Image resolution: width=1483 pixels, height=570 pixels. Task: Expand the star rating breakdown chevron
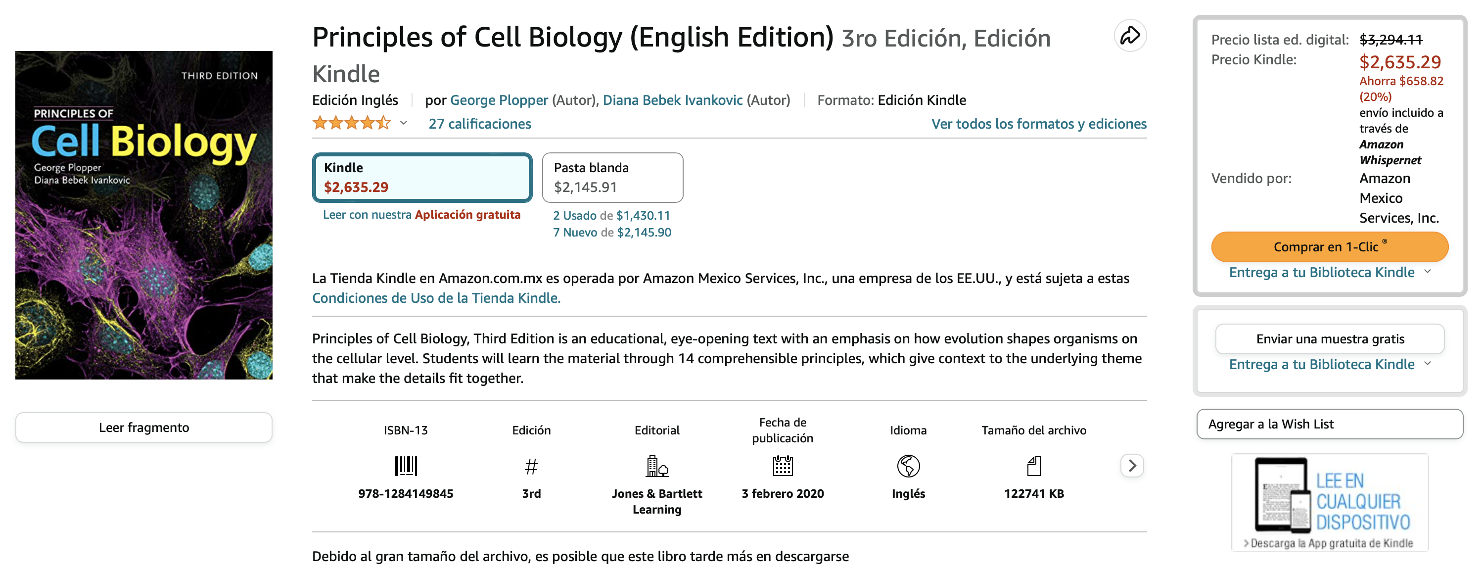(x=404, y=123)
